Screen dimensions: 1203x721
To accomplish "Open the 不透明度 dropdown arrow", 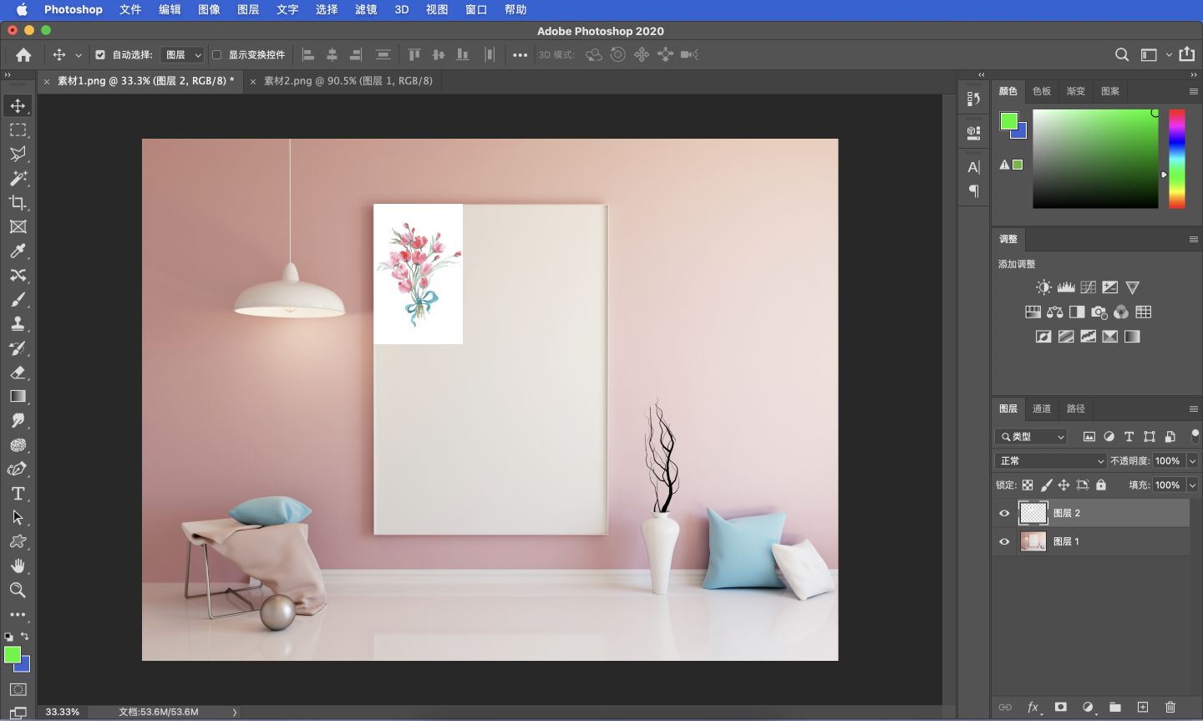I will tap(1192, 460).
